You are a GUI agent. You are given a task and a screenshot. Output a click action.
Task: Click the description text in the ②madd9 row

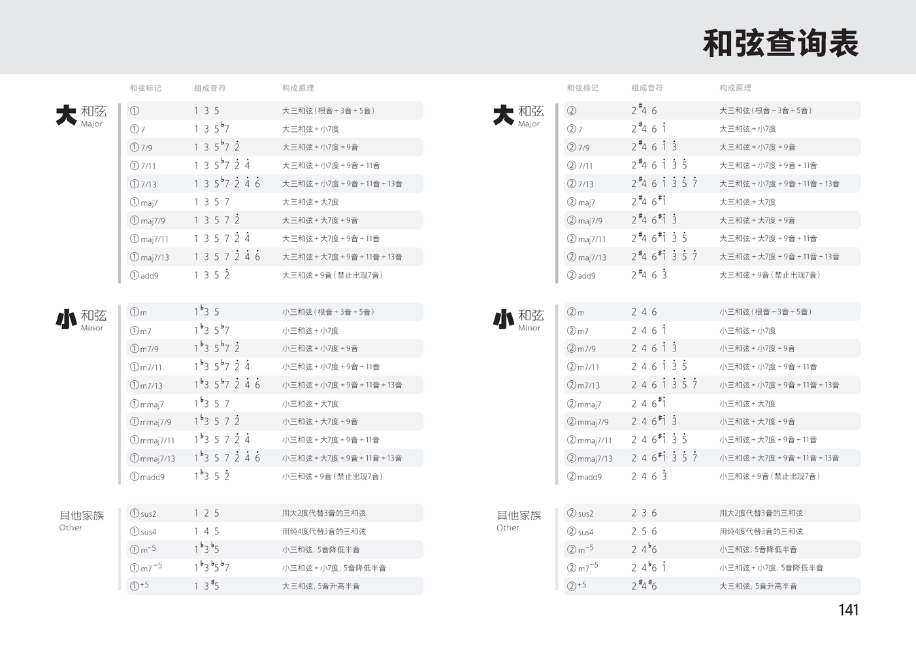tap(770, 477)
